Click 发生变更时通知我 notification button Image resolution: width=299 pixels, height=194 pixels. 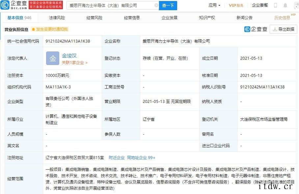pos(50,29)
